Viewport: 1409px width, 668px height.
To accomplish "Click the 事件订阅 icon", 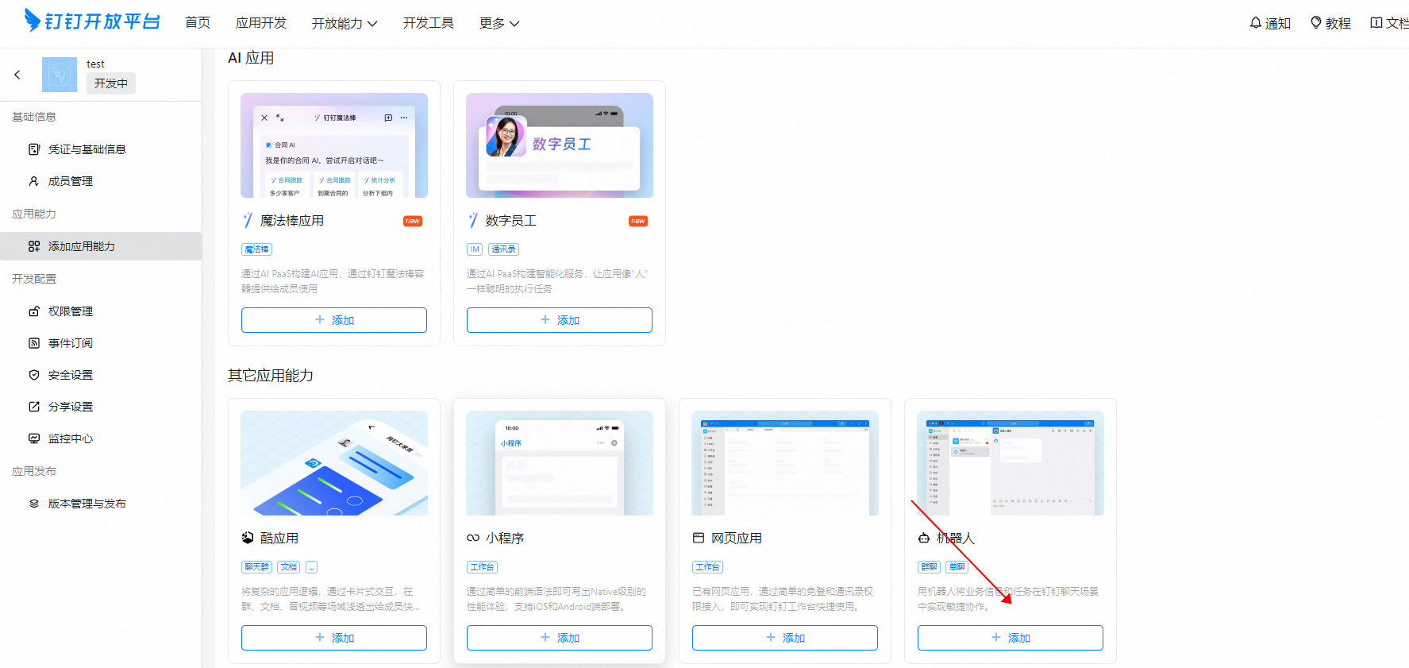I will 34,343.
